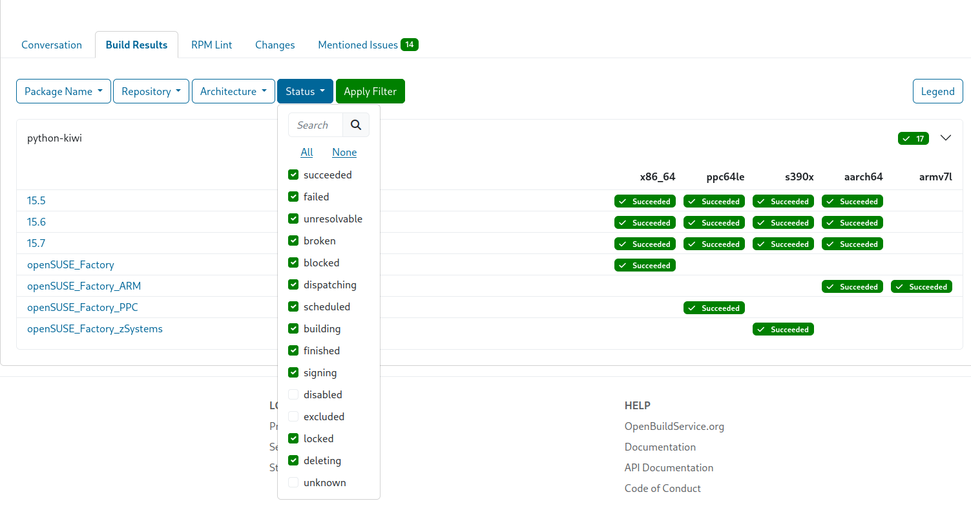Image resolution: width=971 pixels, height=523 pixels.
Task: Click Succeeded badge for openSUSE_Factory_PPC ppc64le
Action: (x=714, y=308)
